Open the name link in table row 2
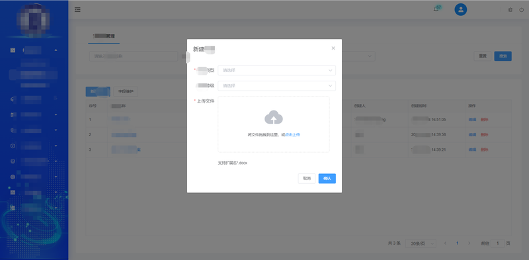Screen dimensions: 529x260 [124, 135]
